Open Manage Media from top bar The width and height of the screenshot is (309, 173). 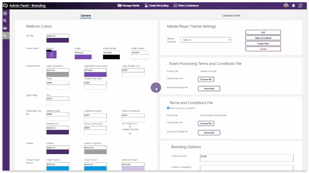click(128, 6)
